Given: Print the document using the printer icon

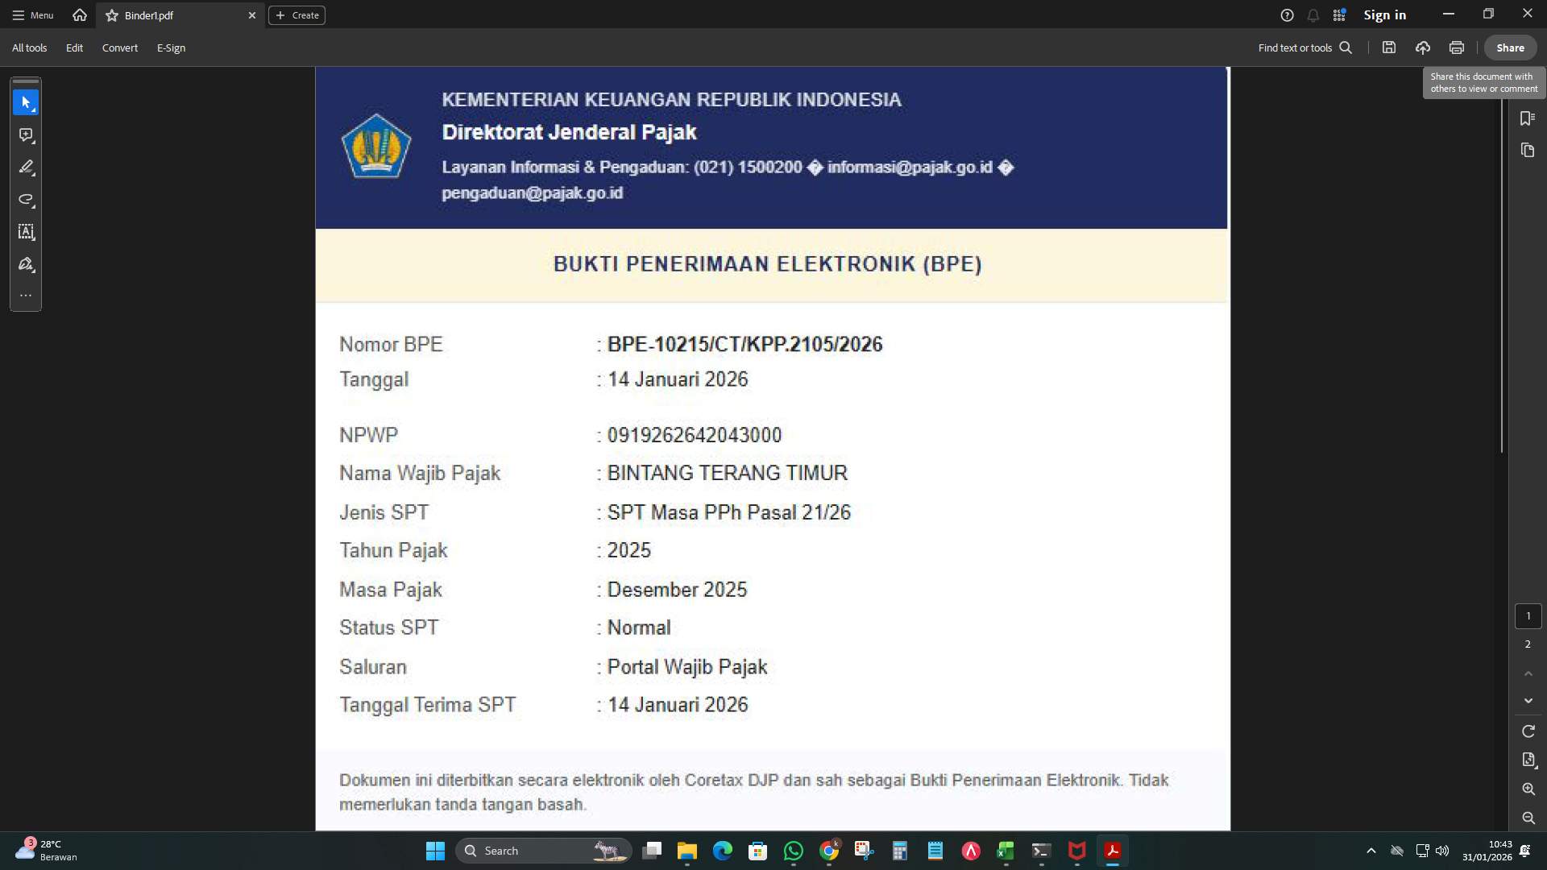Looking at the screenshot, I should tap(1456, 48).
